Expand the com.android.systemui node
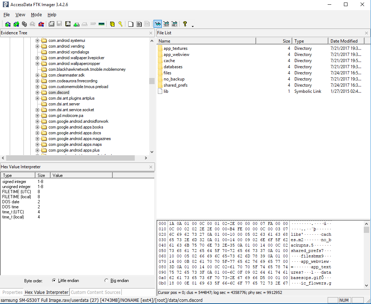The height and width of the screenshot is (304, 371). [x=37, y=40]
